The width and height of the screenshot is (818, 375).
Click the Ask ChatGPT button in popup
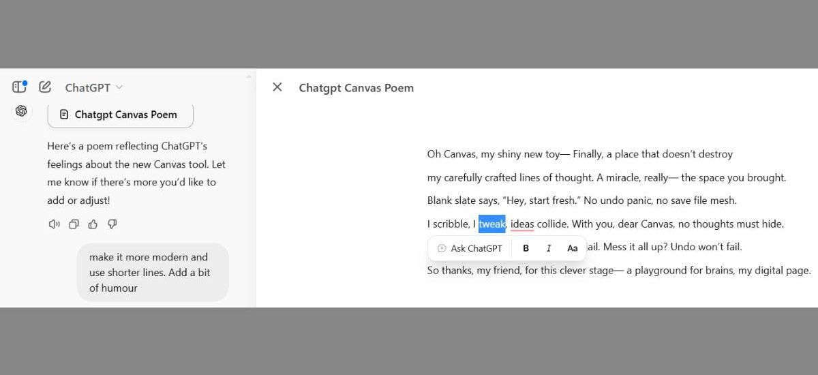pyautogui.click(x=470, y=248)
